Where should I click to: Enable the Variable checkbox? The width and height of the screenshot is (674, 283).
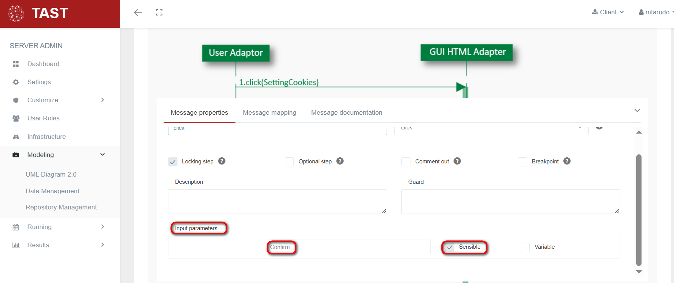(525, 247)
